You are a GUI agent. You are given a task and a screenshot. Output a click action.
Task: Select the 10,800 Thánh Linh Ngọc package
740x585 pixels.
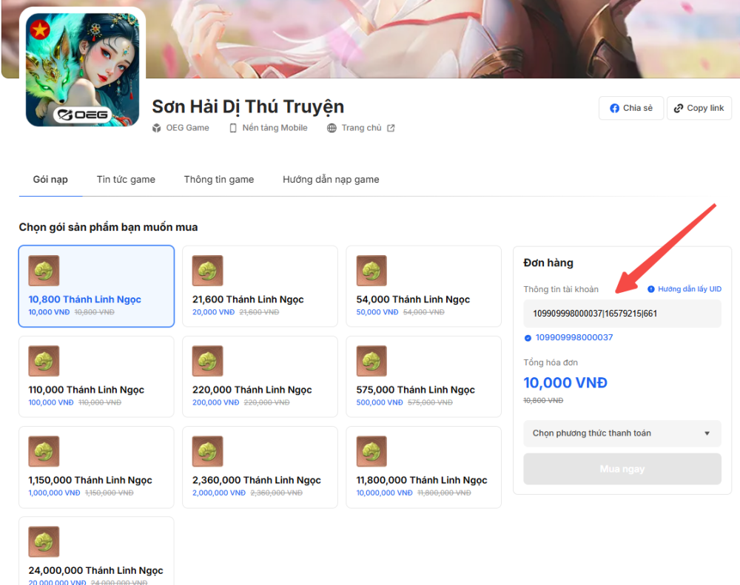point(96,286)
